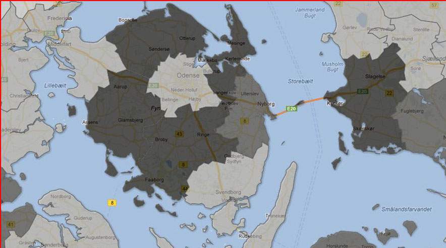Click the Slagelse town label
This screenshot has height=248, width=446.
pos(375,77)
